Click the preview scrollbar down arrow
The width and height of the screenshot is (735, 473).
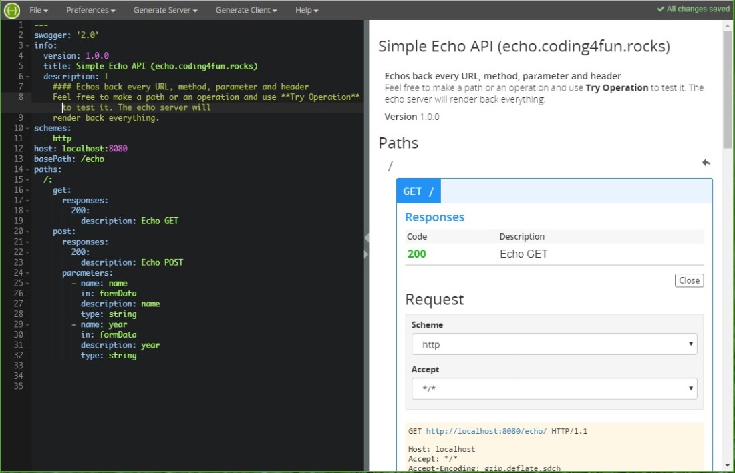pyautogui.click(x=728, y=465)
